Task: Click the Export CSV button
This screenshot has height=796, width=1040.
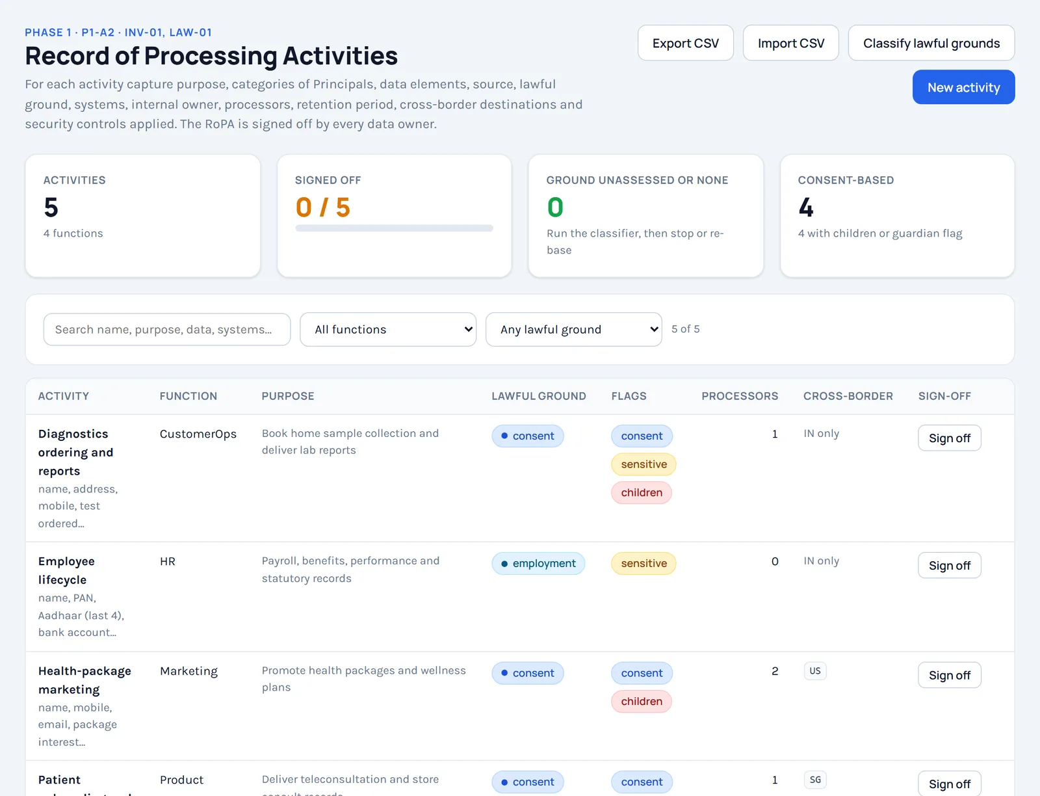Action: [x=686, y=43]
